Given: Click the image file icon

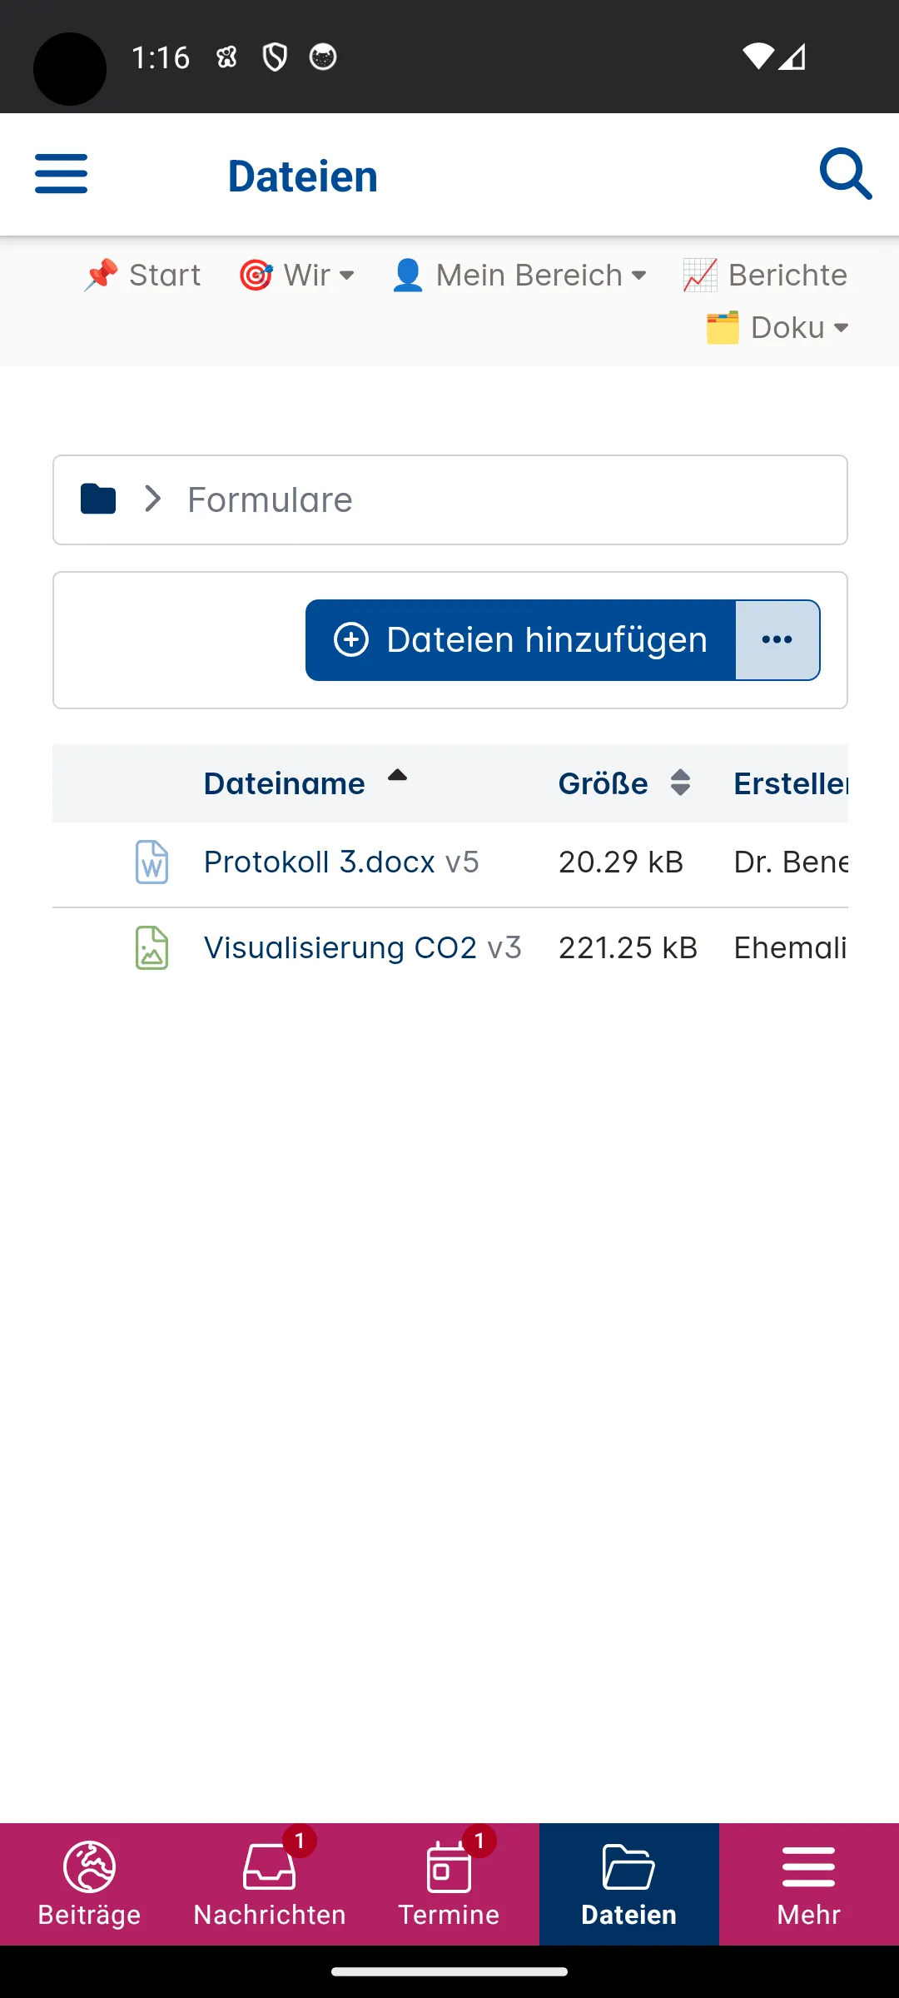Looking at the screenshot, I should pyautogui.click(x=151, y=948).
